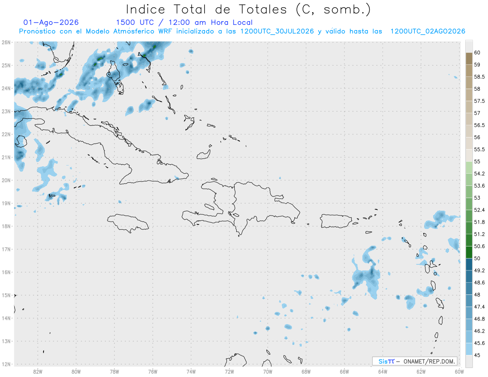This screenshot has height=377, width=488.
Task: Click the 16N latitude label
Action: (6, 272)
